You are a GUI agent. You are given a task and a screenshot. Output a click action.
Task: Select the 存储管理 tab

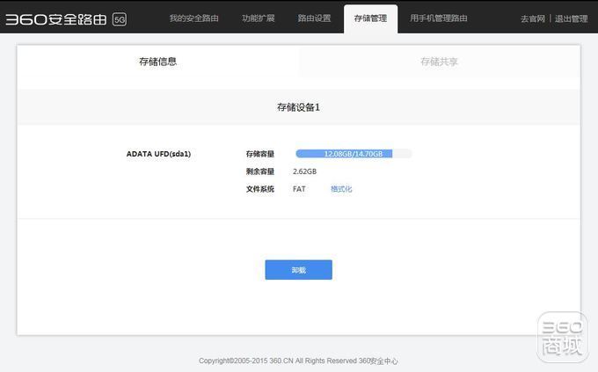[x=370, y=18]
